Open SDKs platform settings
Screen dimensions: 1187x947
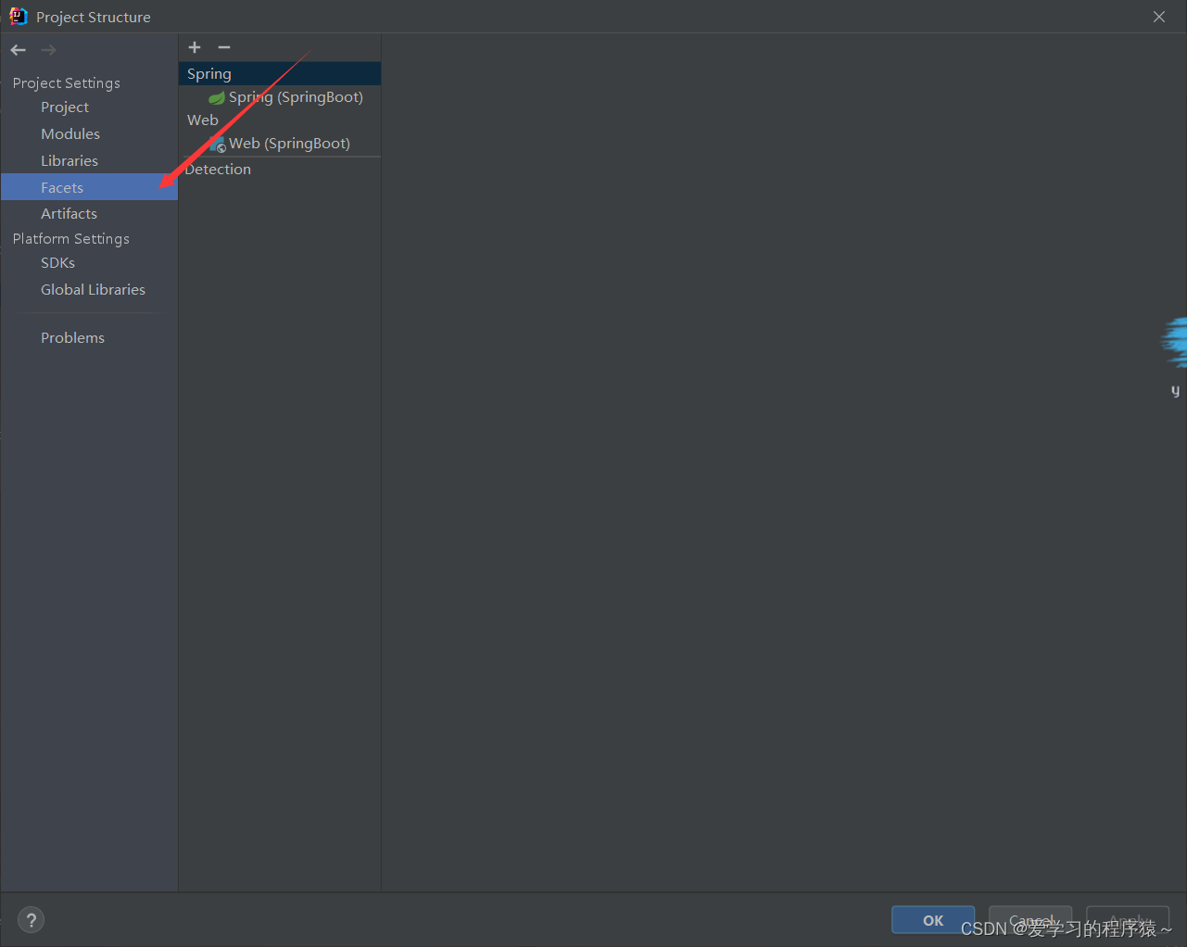pos(57,263)
